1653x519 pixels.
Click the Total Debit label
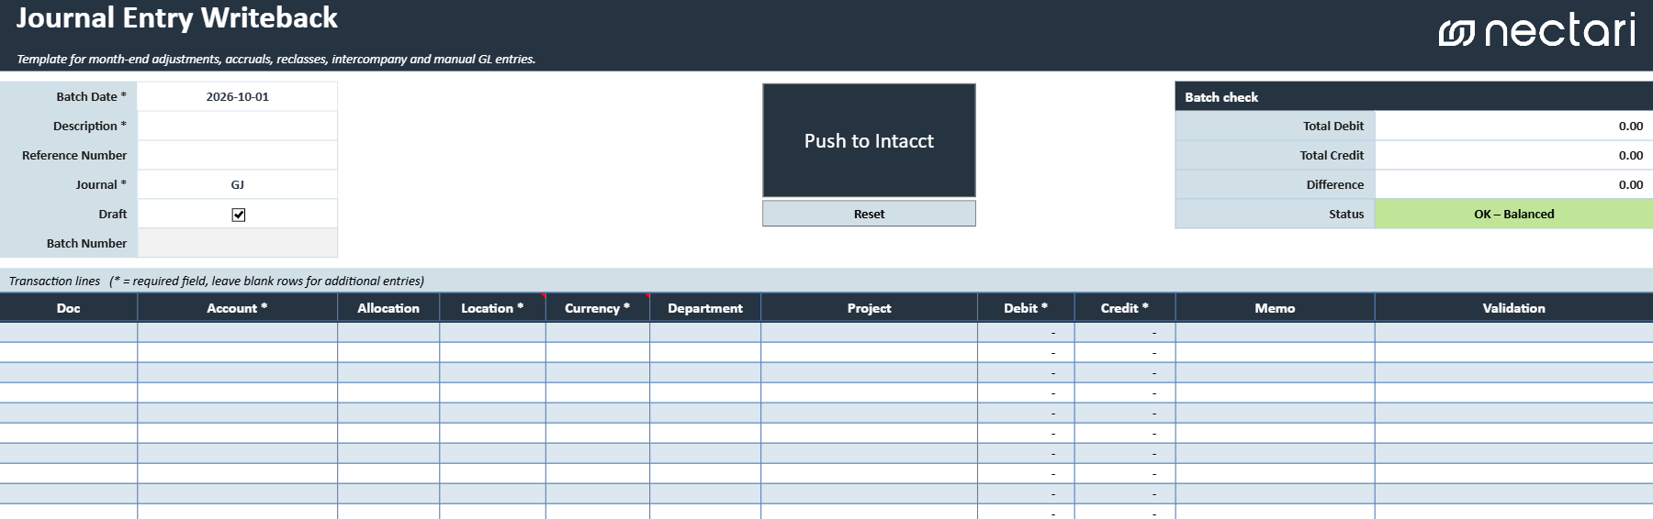(1333, 126)
